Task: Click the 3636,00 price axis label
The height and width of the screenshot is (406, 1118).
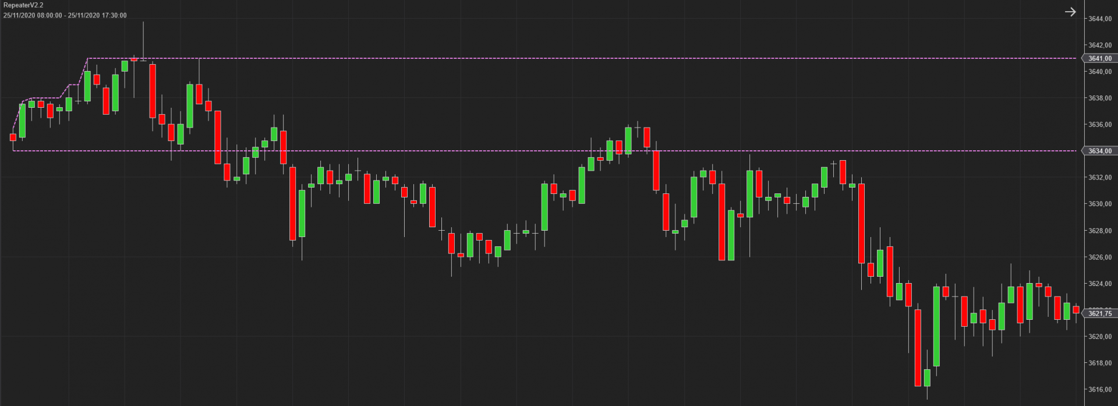Action: (1100, 125)
